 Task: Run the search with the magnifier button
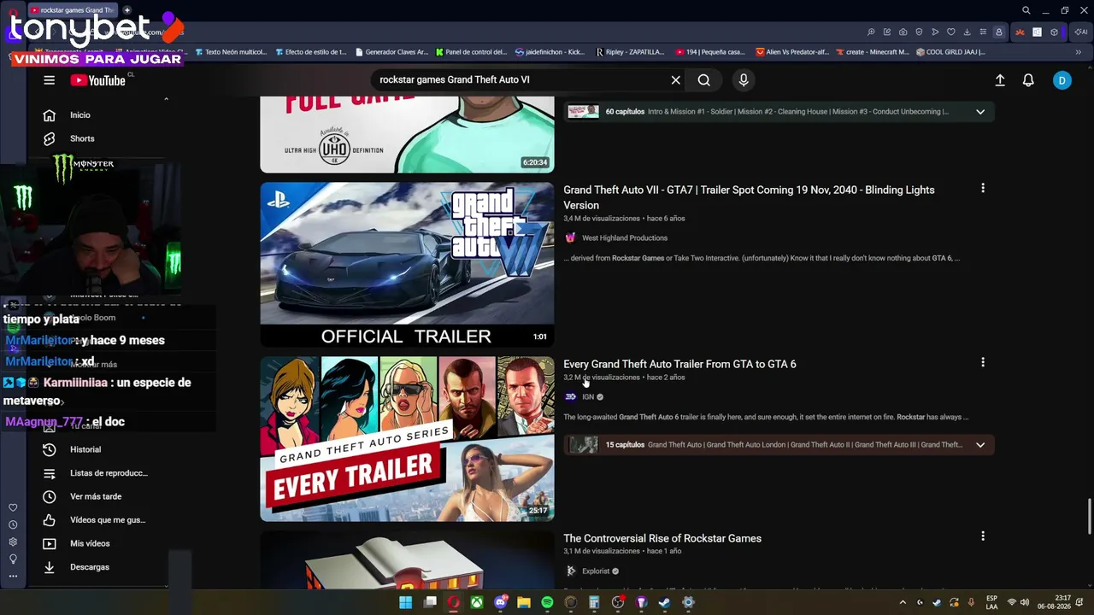pos(703,80)
